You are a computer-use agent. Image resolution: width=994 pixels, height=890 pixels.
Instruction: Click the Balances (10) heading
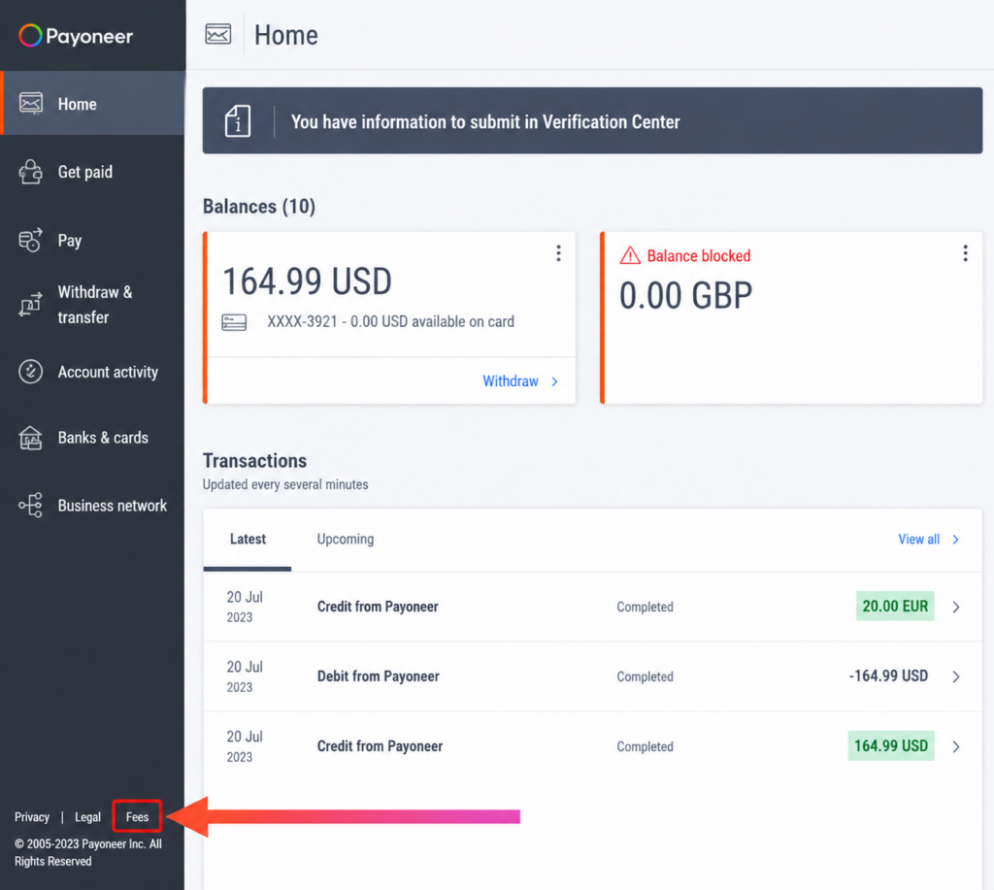coord(258,207)
